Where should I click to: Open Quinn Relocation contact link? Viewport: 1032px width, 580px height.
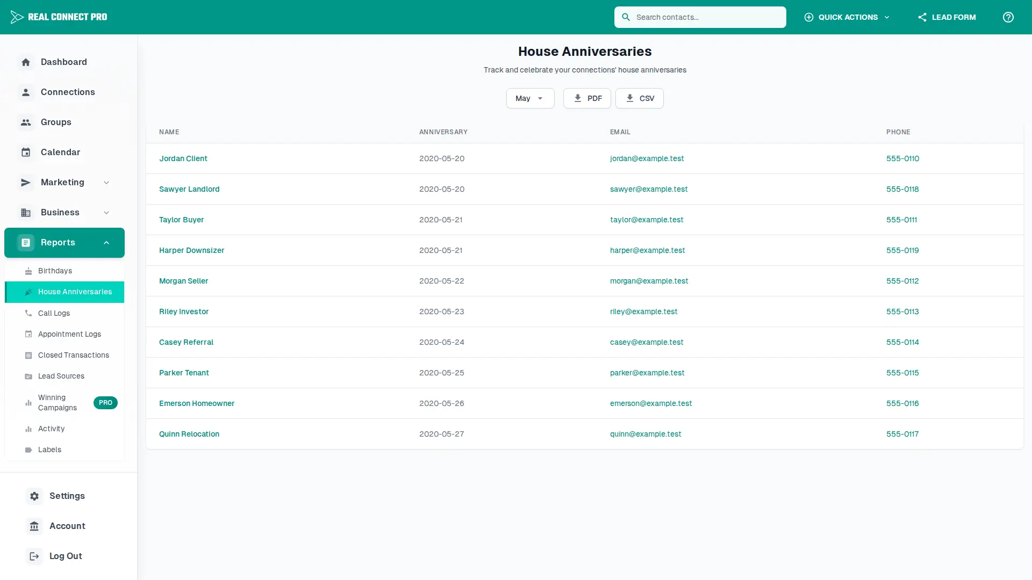point(189,434)
